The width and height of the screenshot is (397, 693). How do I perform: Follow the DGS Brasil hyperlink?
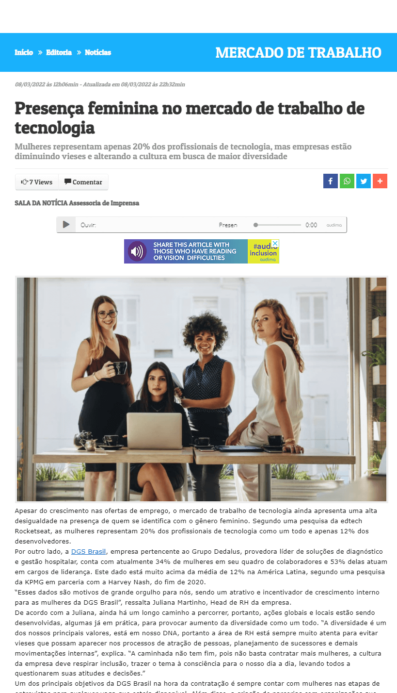click(89, 551)
